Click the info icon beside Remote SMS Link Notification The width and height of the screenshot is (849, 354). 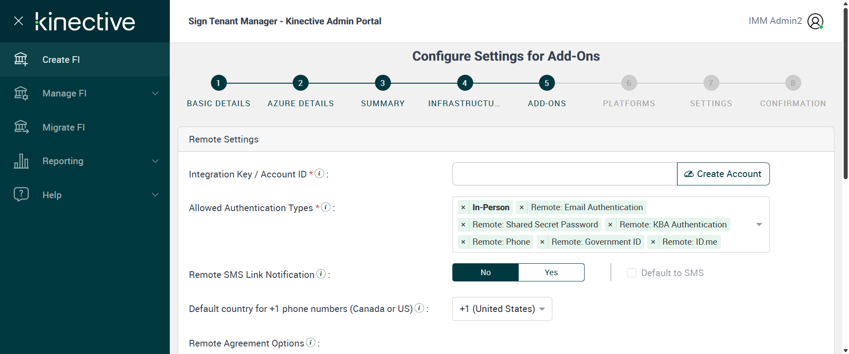[x=321, y=274]
